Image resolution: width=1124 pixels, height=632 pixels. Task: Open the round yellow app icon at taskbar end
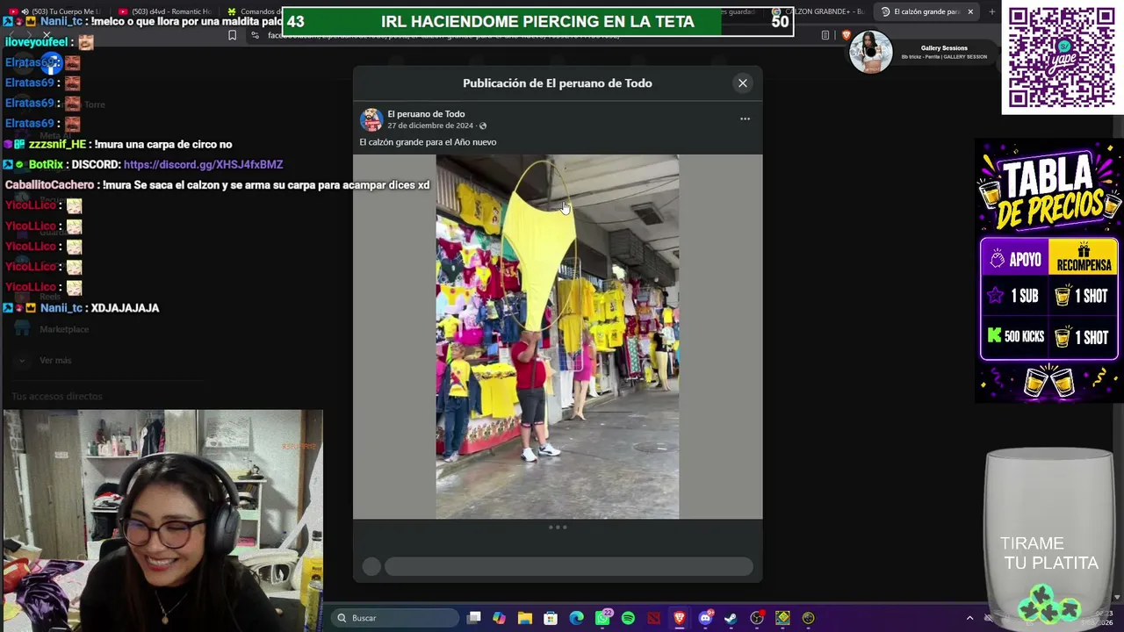click(808, 618)
